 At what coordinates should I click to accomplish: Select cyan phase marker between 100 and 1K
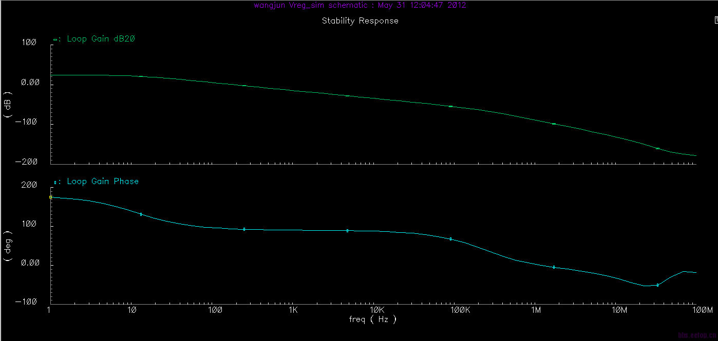244,229
